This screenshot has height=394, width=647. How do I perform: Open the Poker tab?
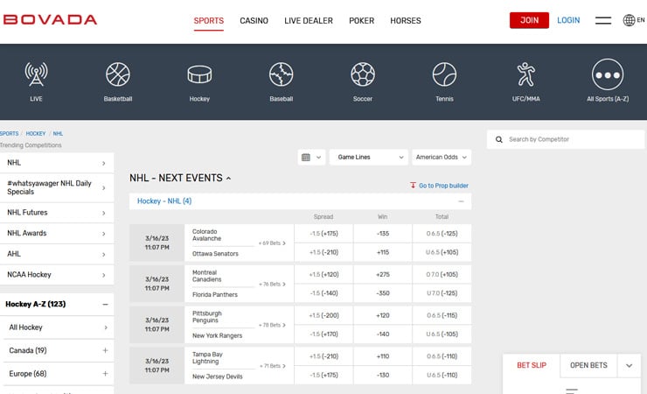click(x=361, y=21)
